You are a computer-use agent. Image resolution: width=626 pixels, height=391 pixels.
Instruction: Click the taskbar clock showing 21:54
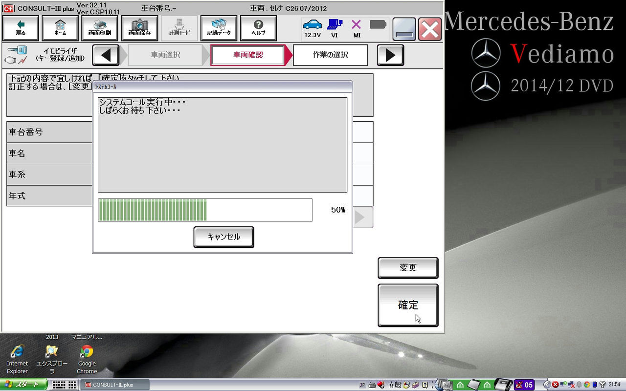click(615, 385)
